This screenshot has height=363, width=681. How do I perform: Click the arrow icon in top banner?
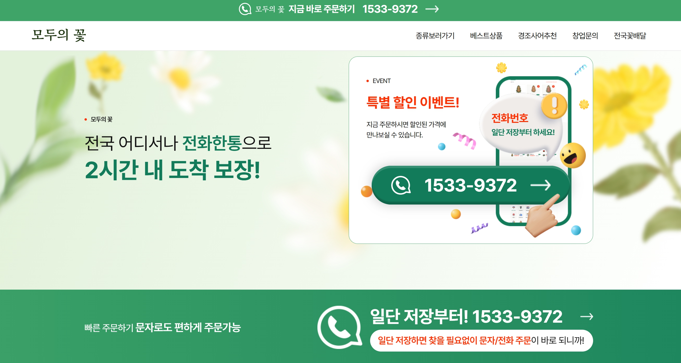[x=432, y=9]
